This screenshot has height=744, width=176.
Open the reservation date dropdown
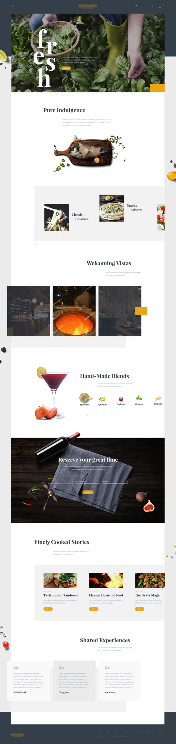click(x=88, y=481)
